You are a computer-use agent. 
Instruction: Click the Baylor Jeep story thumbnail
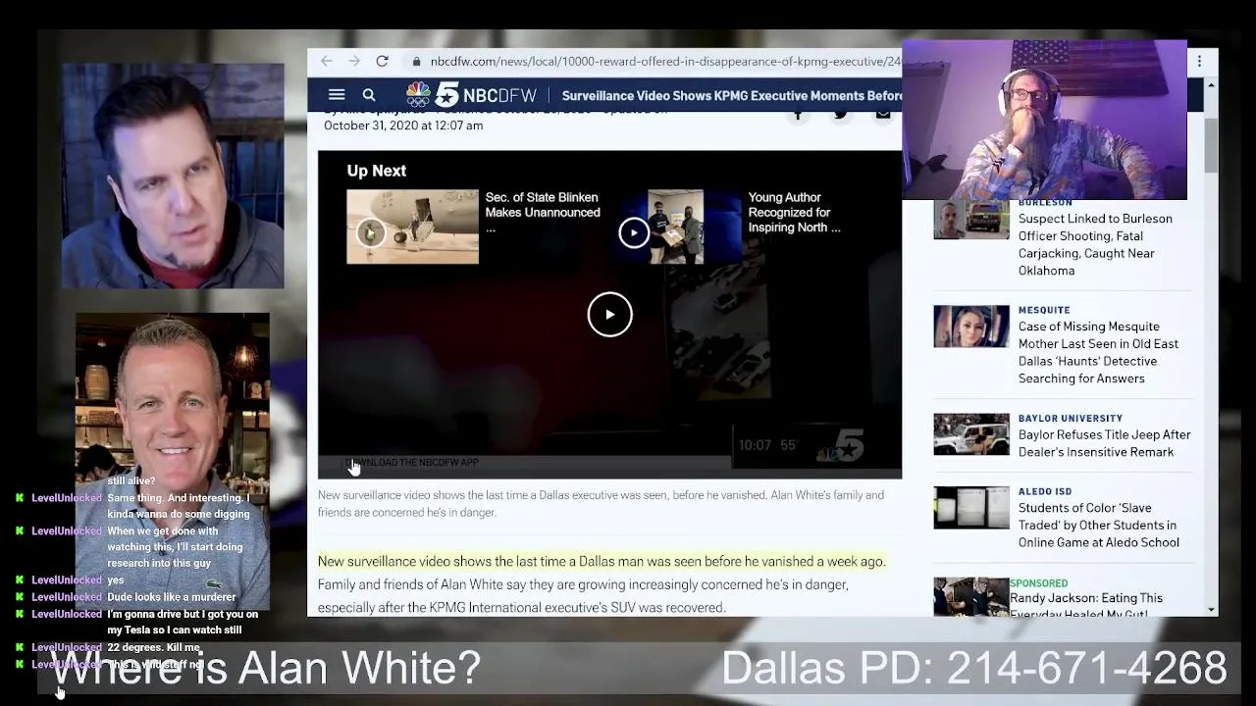tap(971, 434)
